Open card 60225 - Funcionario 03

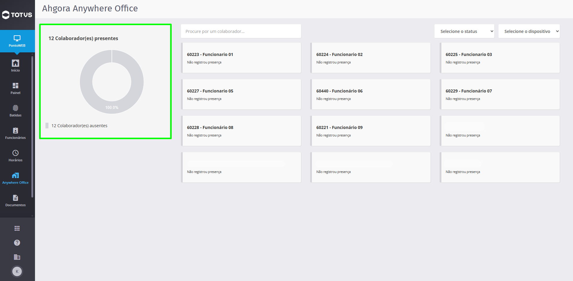pos(500,58)
